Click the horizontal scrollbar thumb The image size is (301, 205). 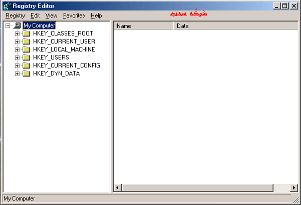point(197,188)
